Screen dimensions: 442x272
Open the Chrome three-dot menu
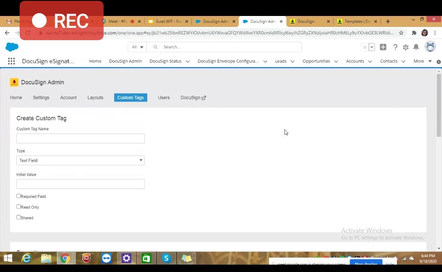click(x=434, y=33)
